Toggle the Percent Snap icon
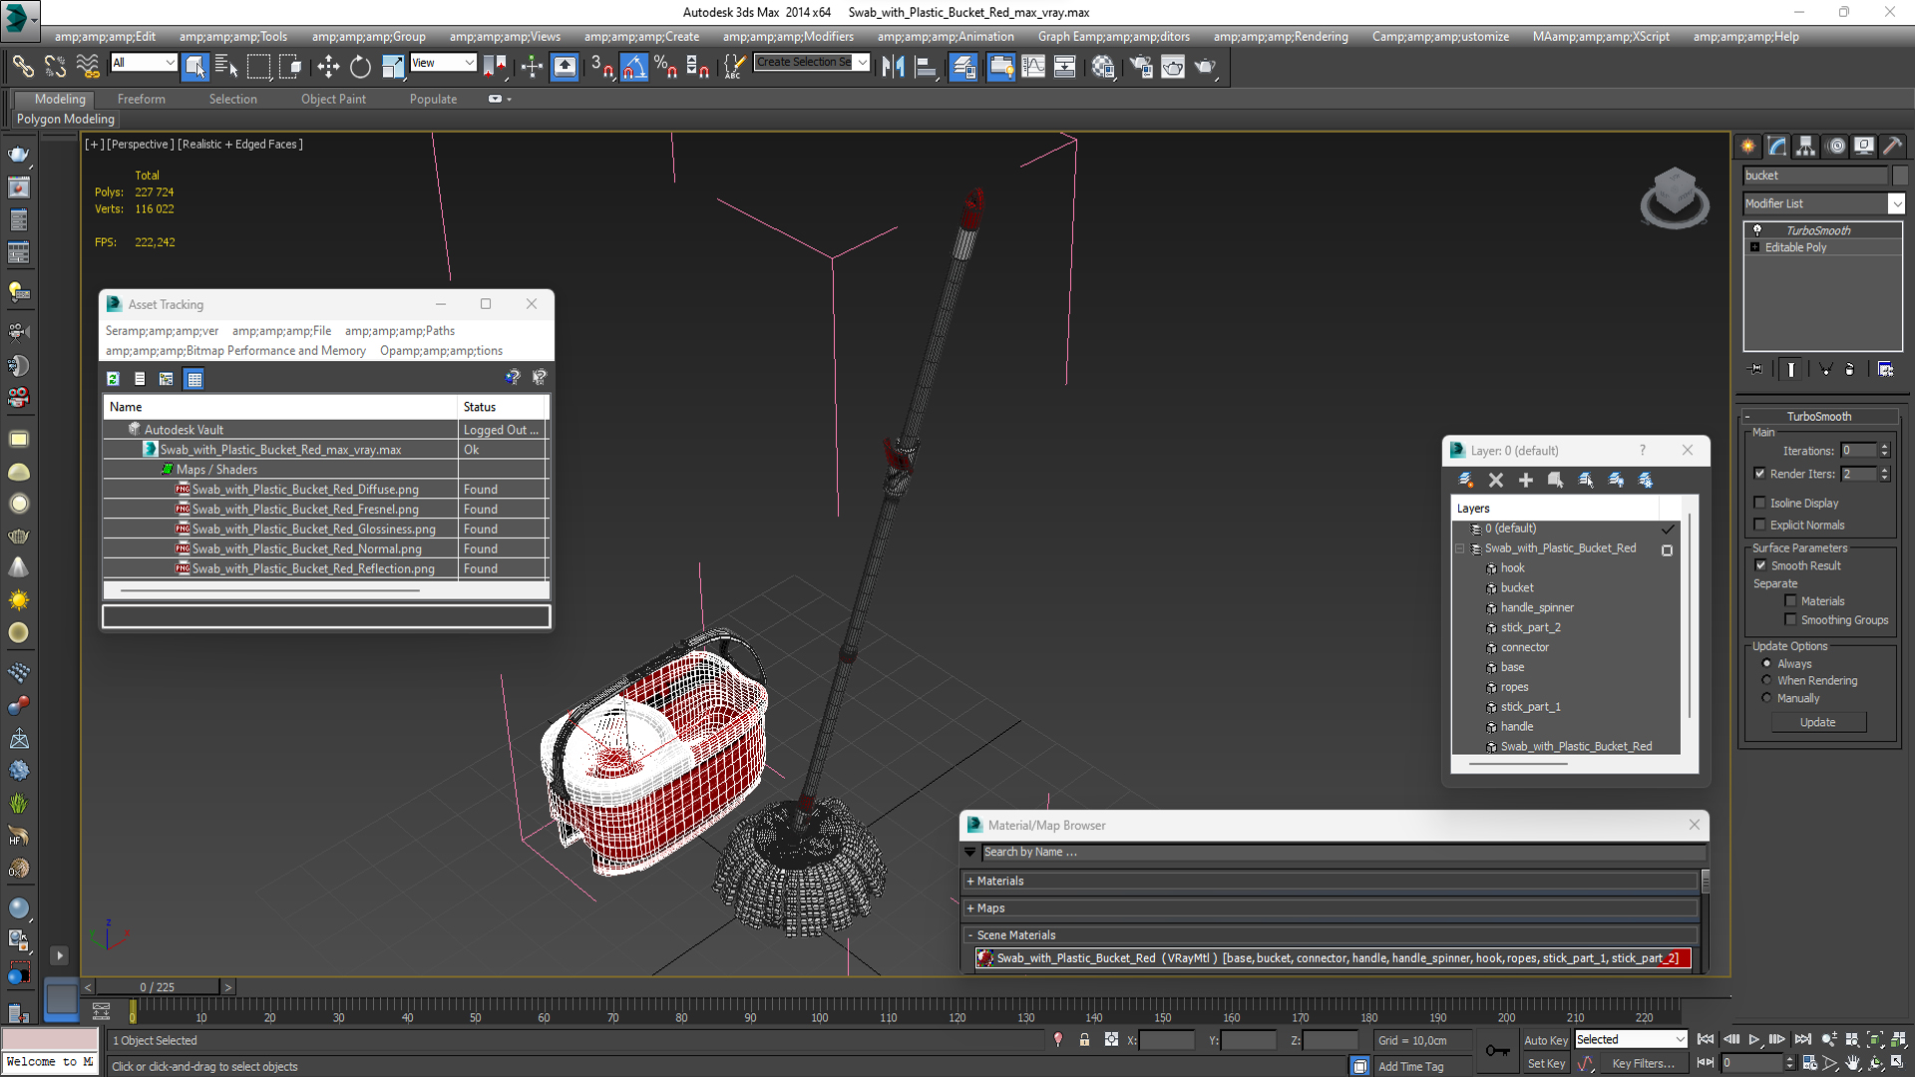This screenshot has width=1915, height=1077. (x=666, y=67)
